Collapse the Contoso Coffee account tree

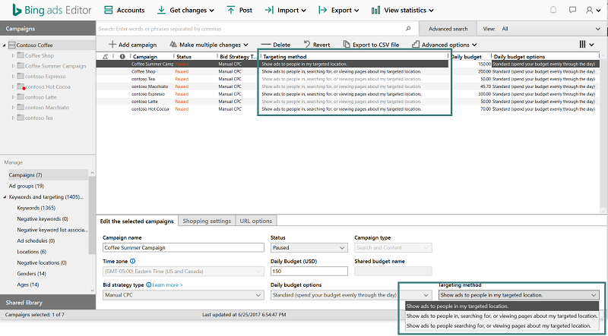pyautogui.click(x=4, y=46)
